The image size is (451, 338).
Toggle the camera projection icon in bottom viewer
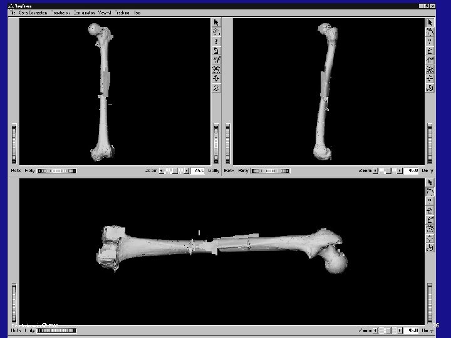430,248
